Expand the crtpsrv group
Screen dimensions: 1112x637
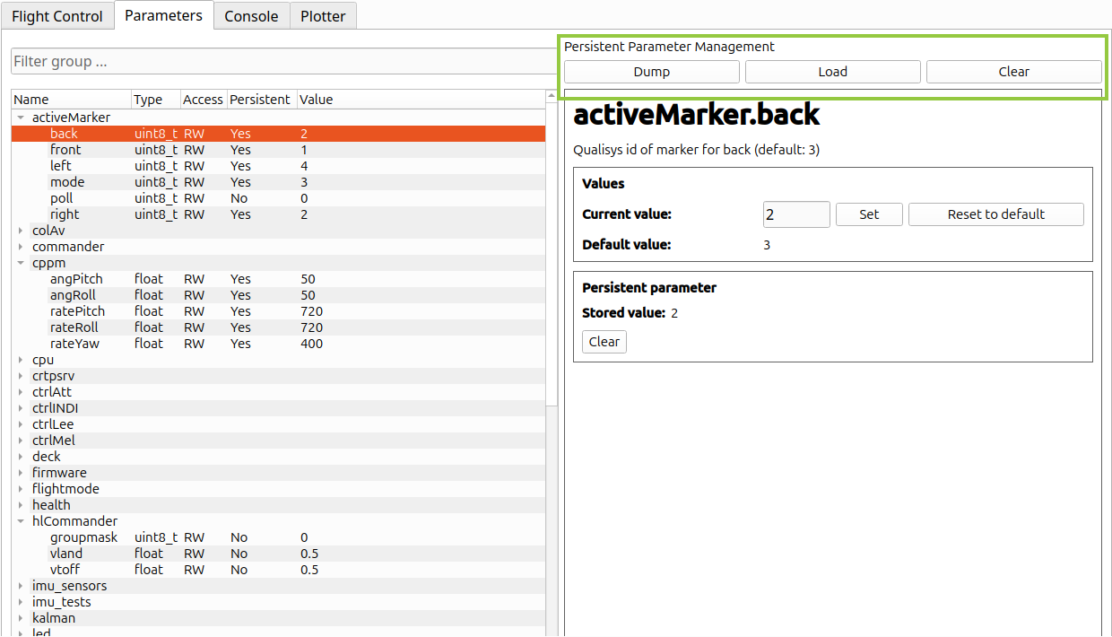tap(21, 376)
